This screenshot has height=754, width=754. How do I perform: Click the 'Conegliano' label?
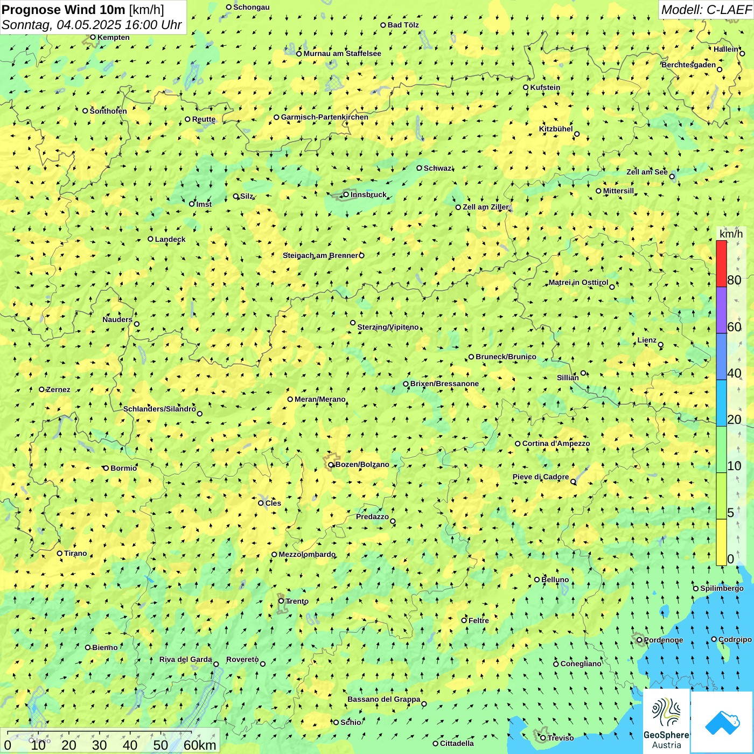point(581,664)
